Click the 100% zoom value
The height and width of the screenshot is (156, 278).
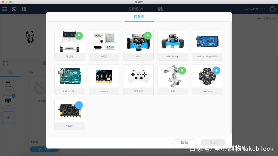[x=266, y=19]
